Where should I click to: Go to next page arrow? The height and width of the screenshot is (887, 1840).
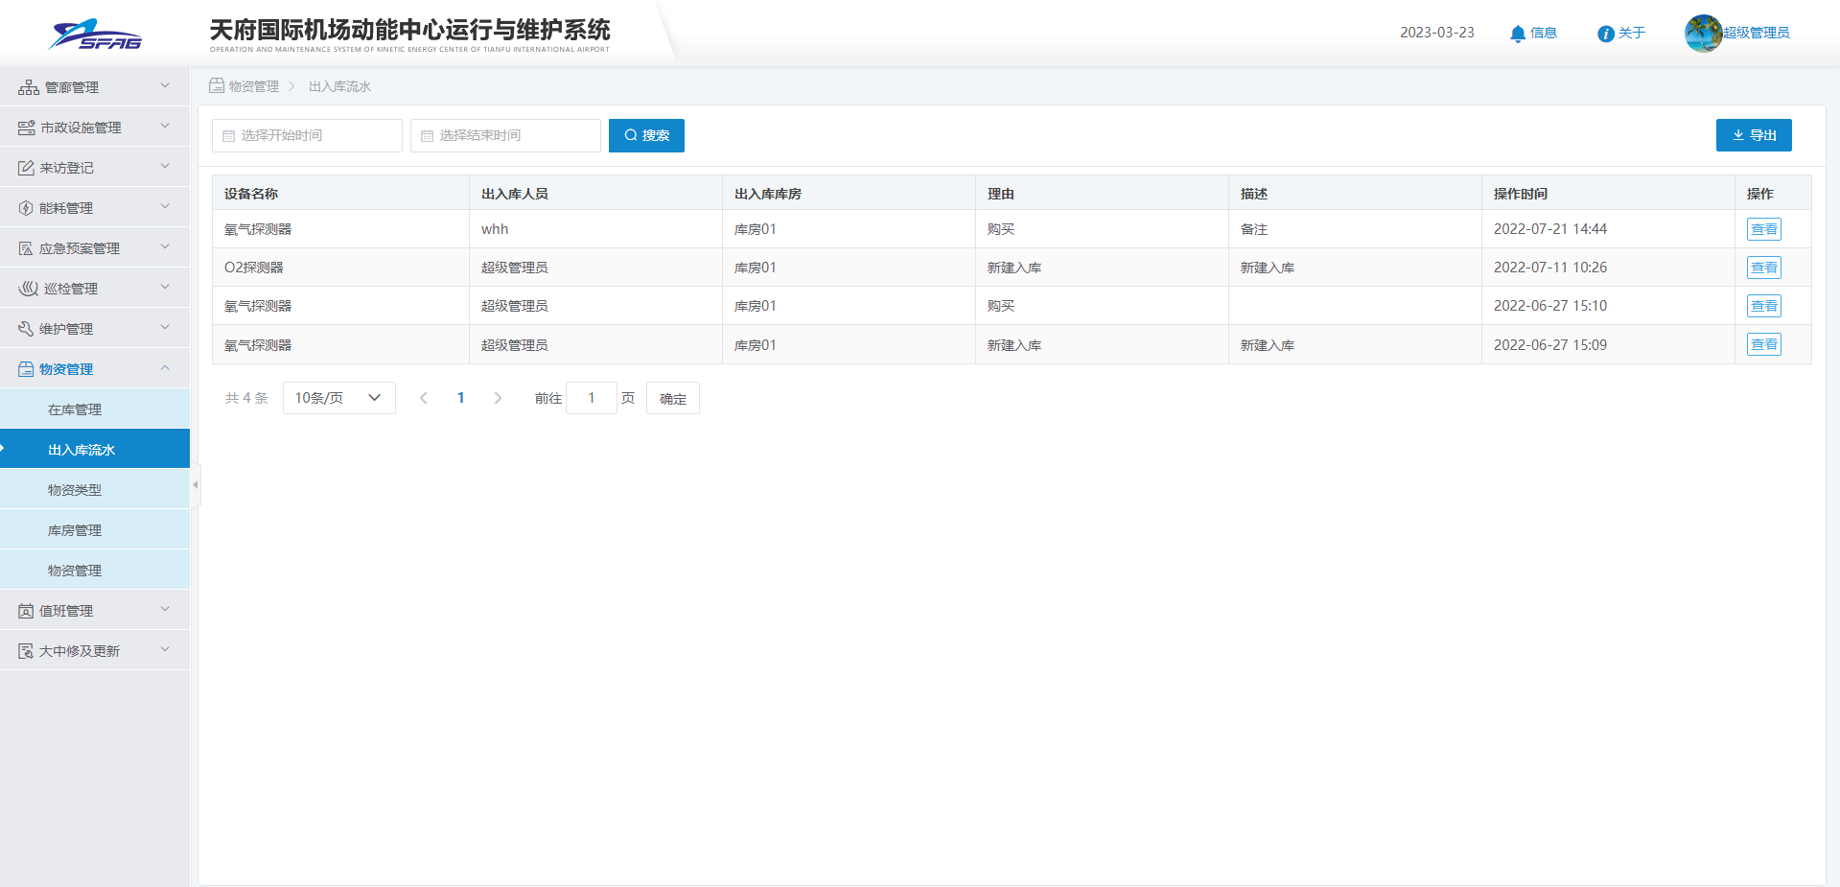pyautogui.click(x=498, y=398)
